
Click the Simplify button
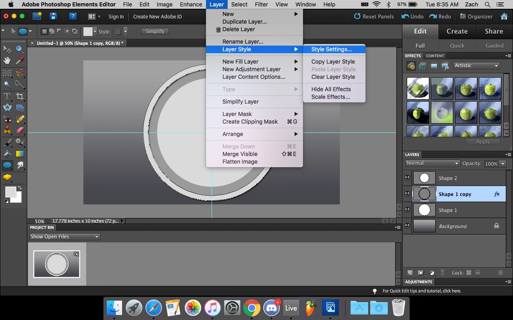[155, 32]
